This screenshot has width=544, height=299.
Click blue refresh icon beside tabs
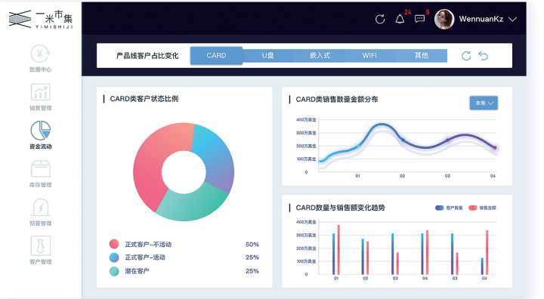(x=466, y=56)
